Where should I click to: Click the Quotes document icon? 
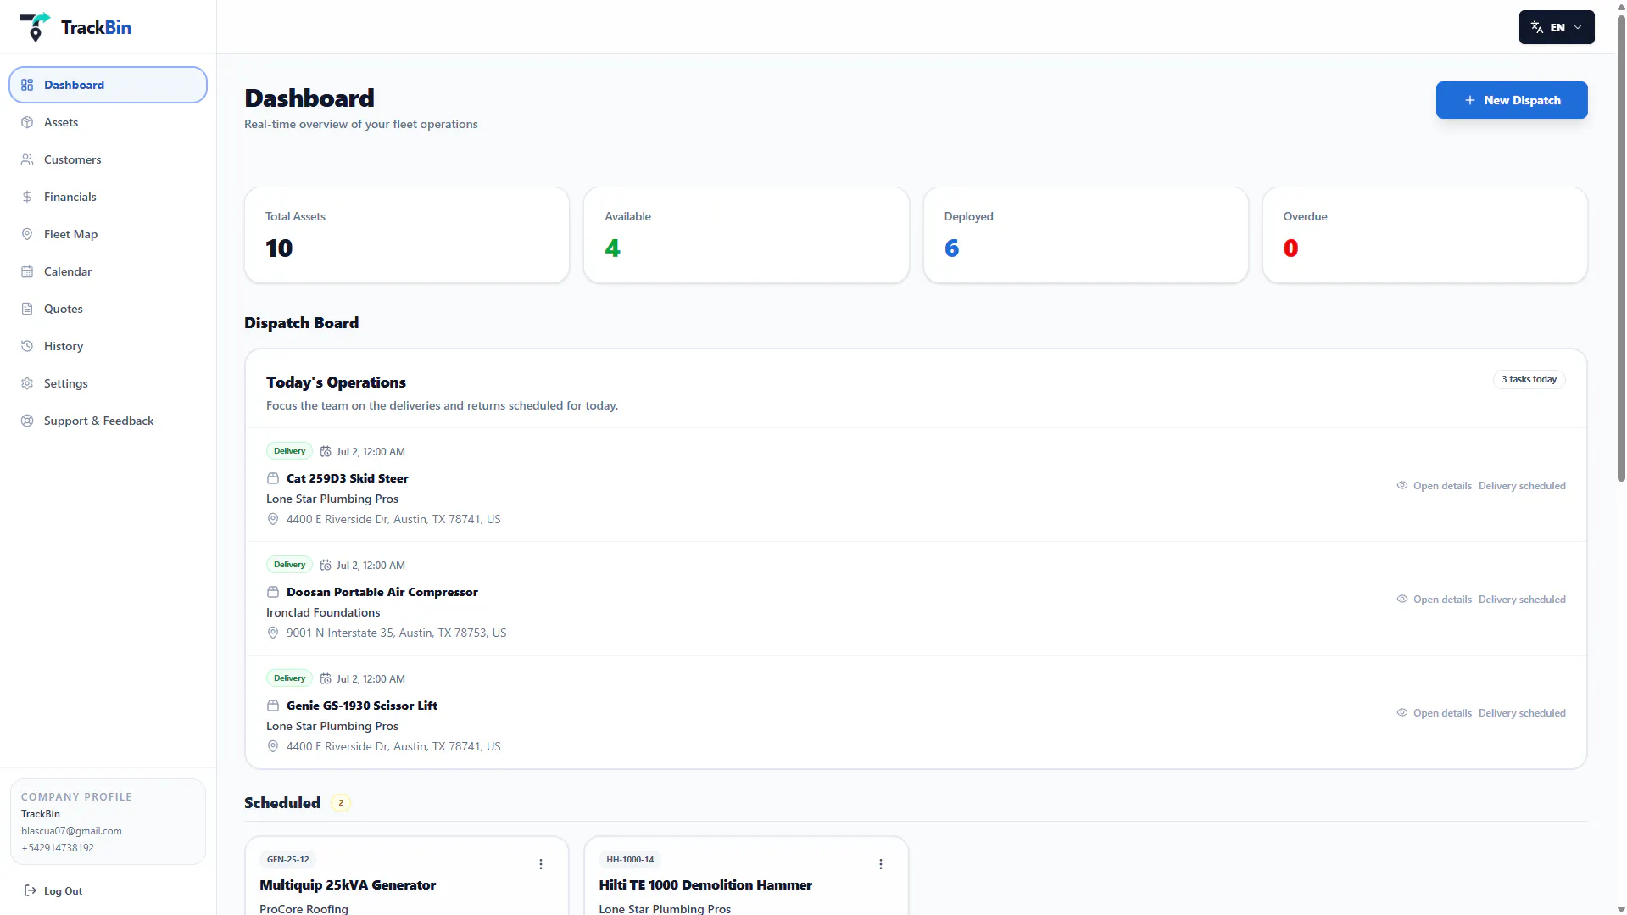(27, 309)
